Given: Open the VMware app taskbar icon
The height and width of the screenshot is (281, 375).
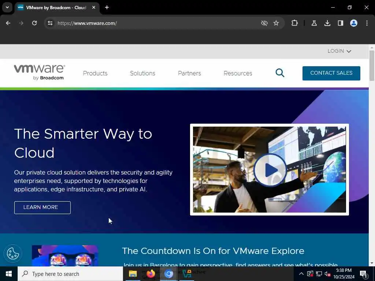Looking at the screenshot, I should [187, 274].
